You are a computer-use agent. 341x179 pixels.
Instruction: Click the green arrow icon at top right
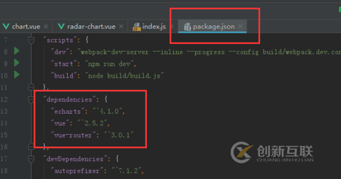[340, 9]
